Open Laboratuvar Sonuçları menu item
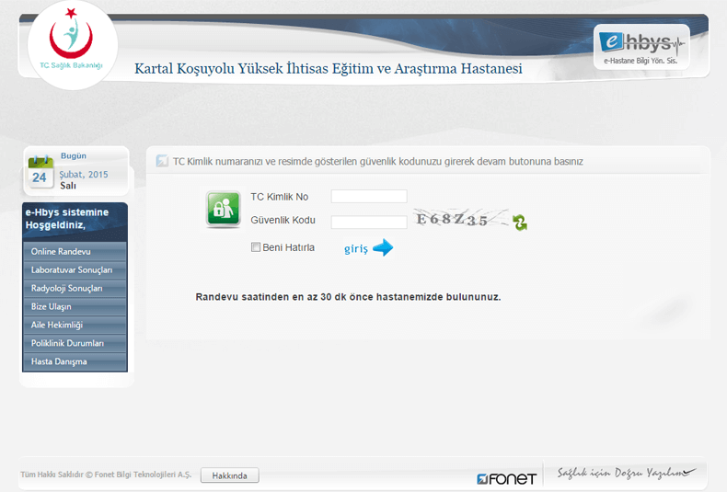727x492 pixels. coord(75,269)
